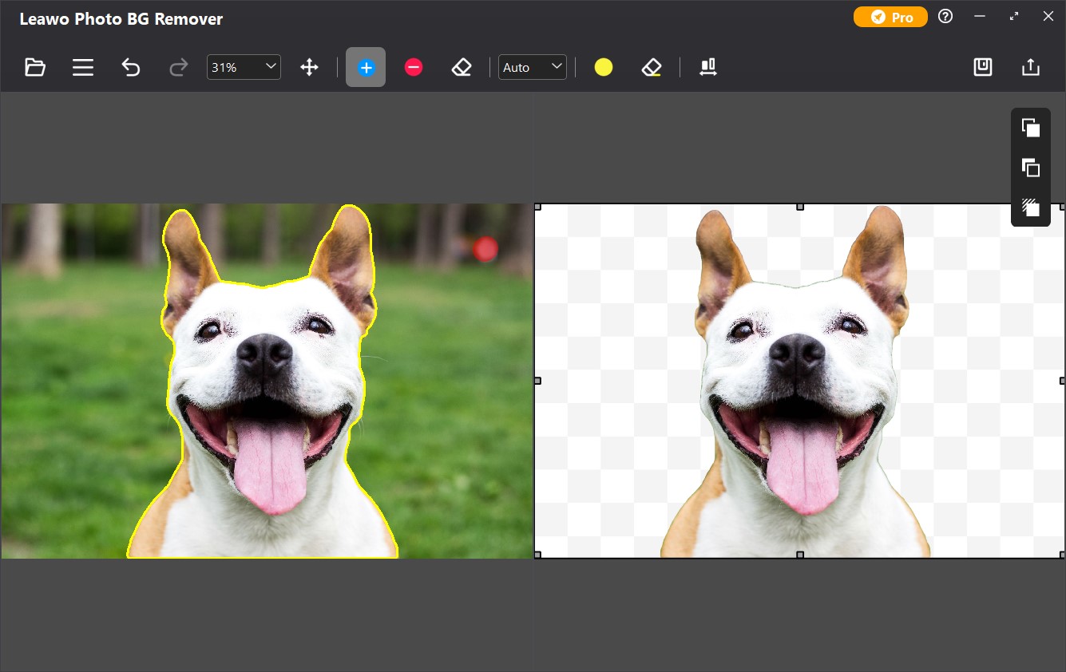This screenshot has height=672, width=1066.
Task: Select the middle layer view mode icon
Action: tap(1031, 168)
